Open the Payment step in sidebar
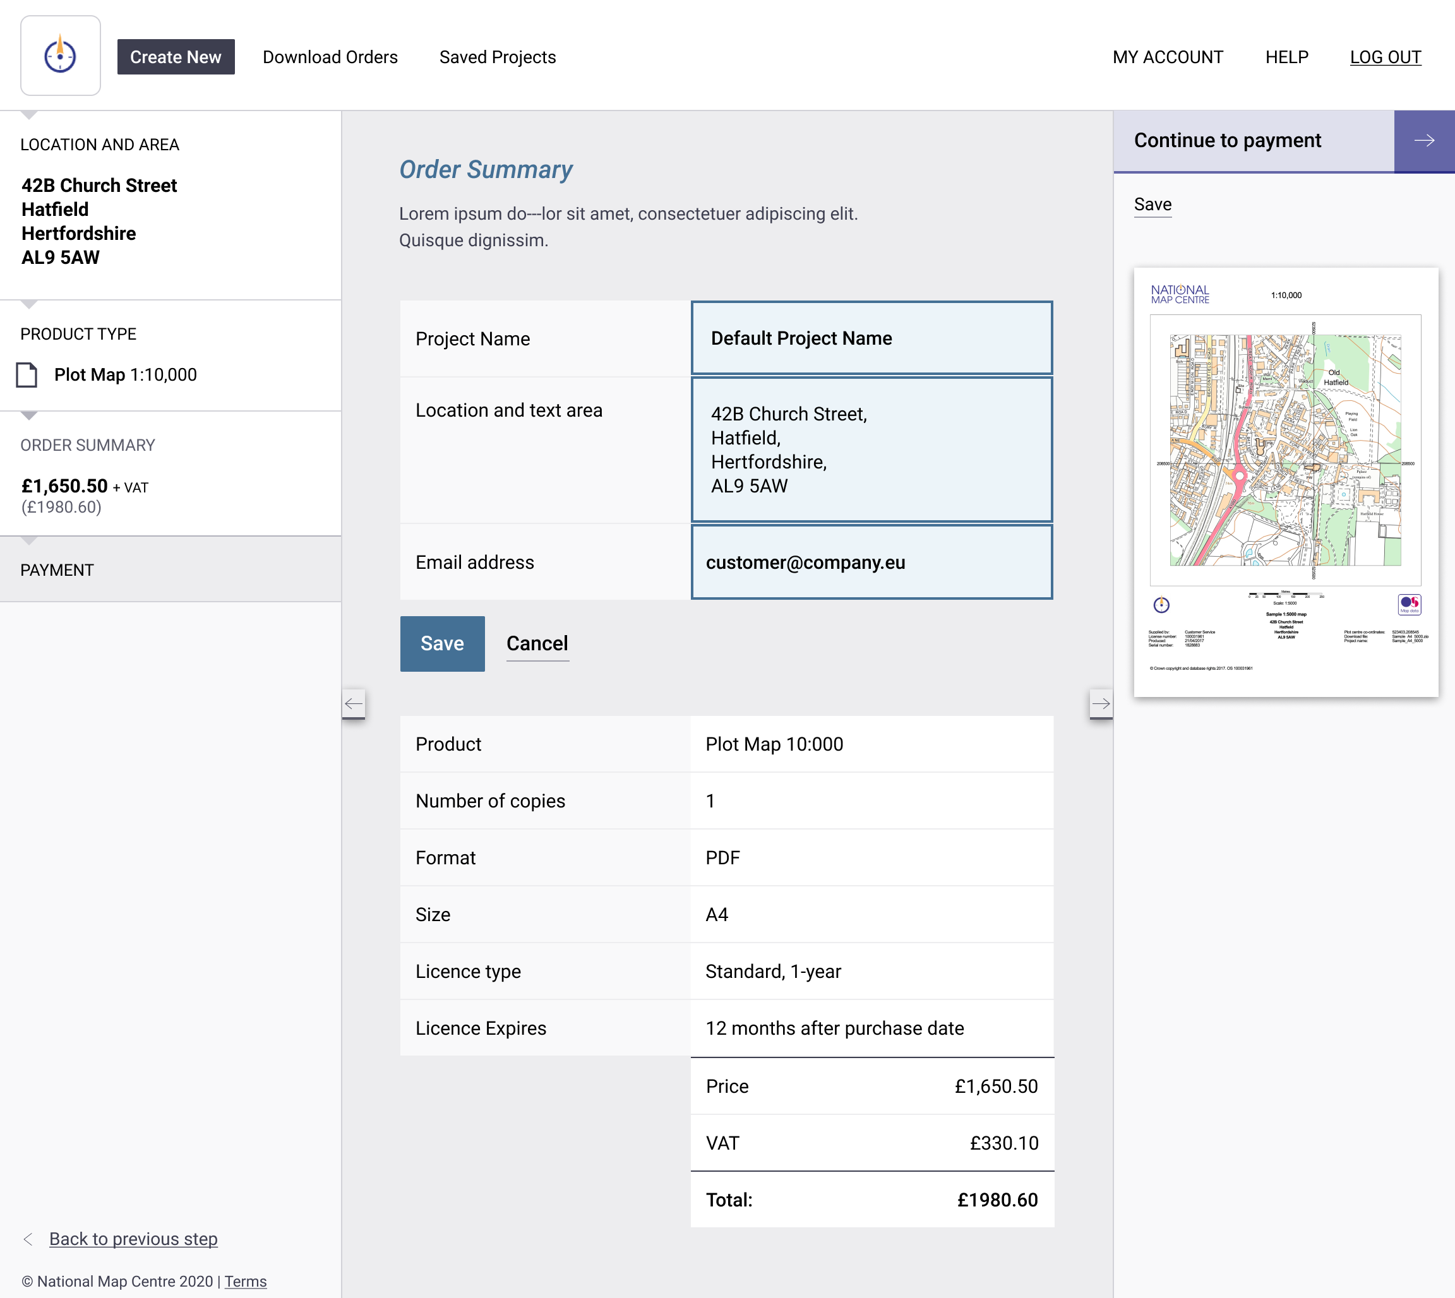Viewport: 1455px width, 1298px height. click(x=57, y=570)
